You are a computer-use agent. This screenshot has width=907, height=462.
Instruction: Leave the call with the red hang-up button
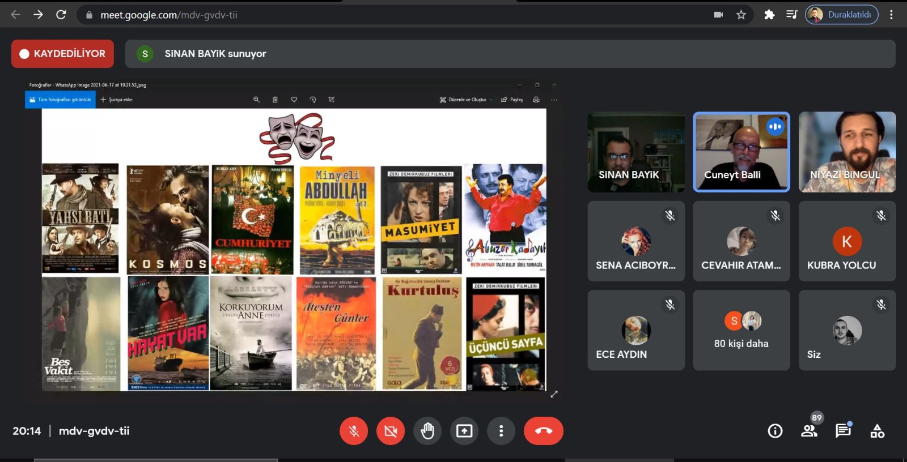[x=543, y=431]
